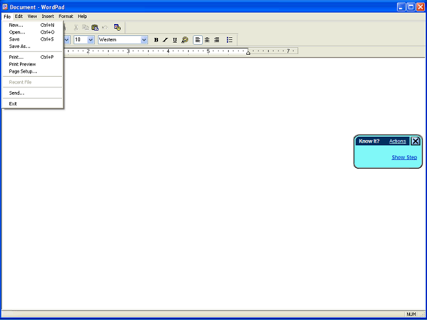Click the Show Step link
Image resolution: width=427 pixels, height=320 pixels.
click(x=404, y=157)
